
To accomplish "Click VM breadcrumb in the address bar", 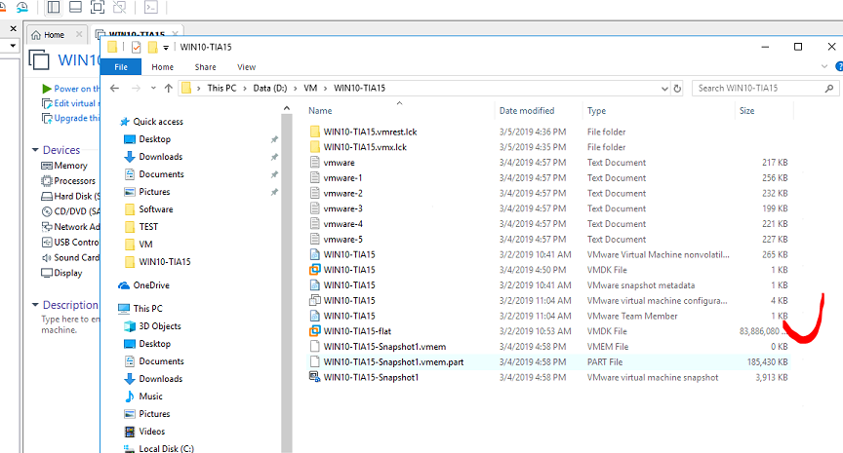I will pyautogui.click(x=310, y=88).
